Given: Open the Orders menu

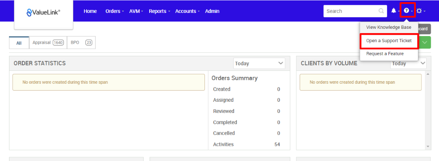Looking at the screenshot, I should point(114,11).
